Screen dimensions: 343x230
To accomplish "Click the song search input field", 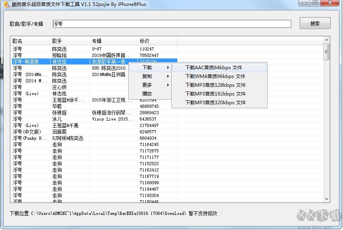I will [x=172, y=24].
